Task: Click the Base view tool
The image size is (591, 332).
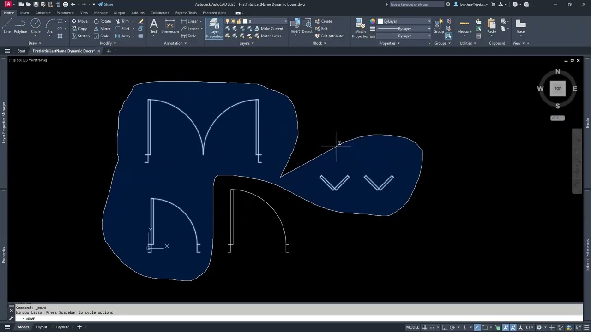Action: [x=521, y=26]
